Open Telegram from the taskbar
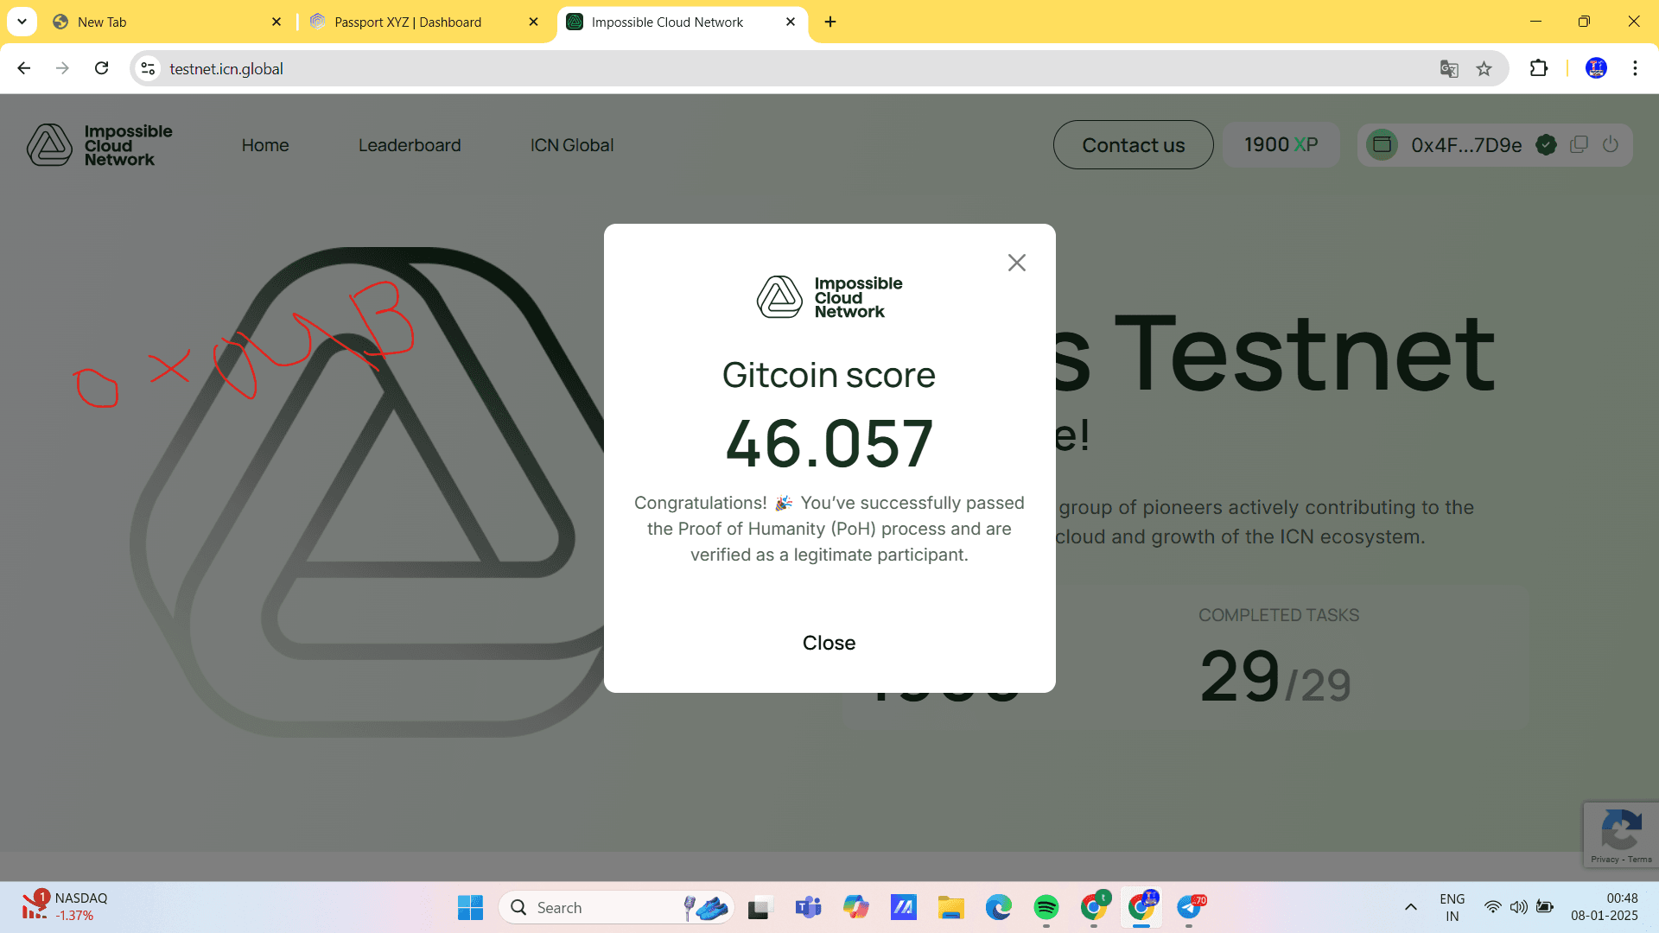This screenshot has height=933, width=1659. pos(1189,907)
